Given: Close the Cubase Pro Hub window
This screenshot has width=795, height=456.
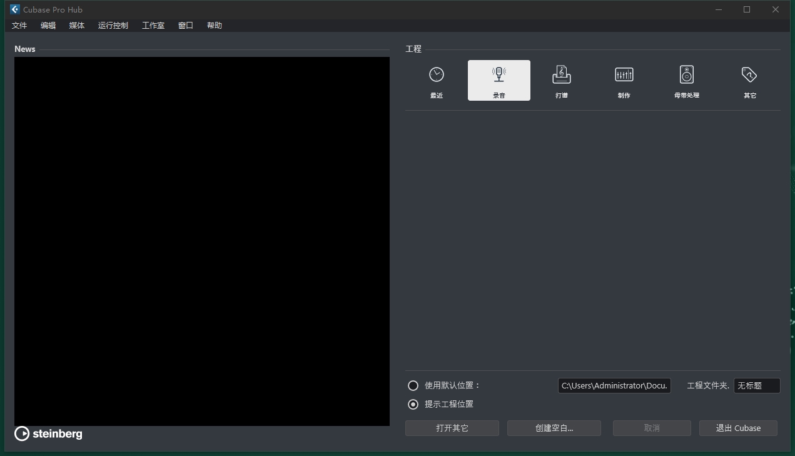Looking at the screenshot, I should point(776,9).
